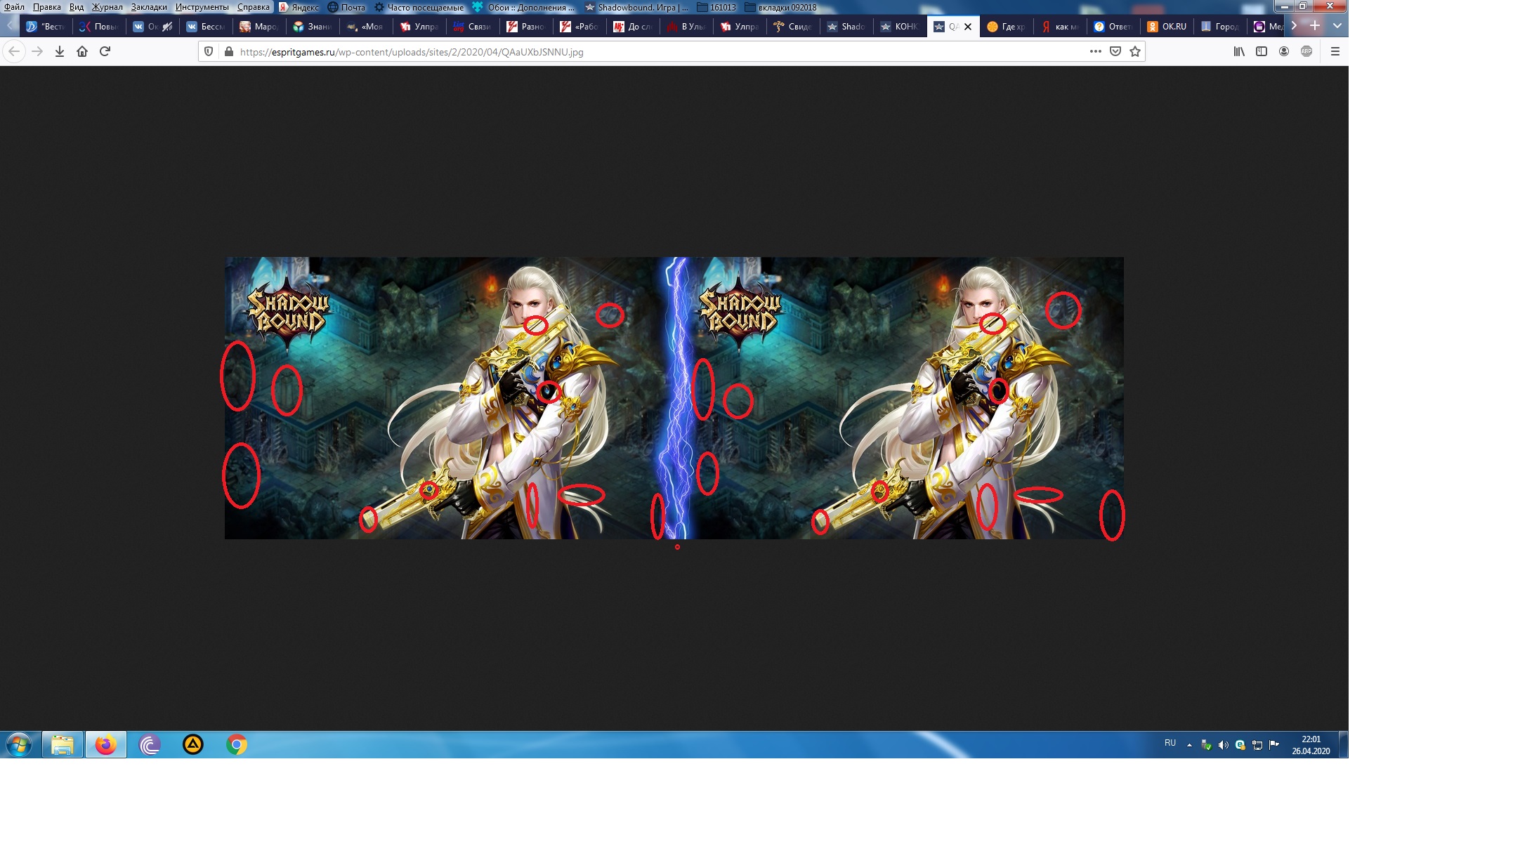The height and width of the screenshot is (844, 1513).
Task: Save page to Pocket
Action: tap(1115, 51)
